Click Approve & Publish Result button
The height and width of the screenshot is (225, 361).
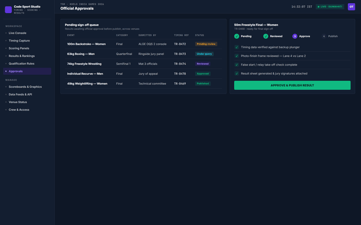pyautogui.click(x=292, y=85)
